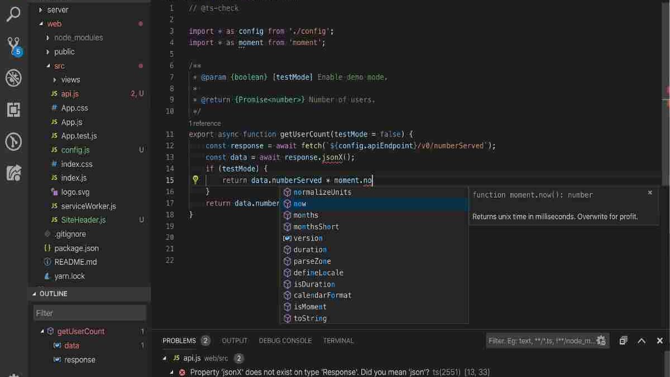Click the Problems count badge 2
Screen dimensions: 670x377
tap(205, 341)
